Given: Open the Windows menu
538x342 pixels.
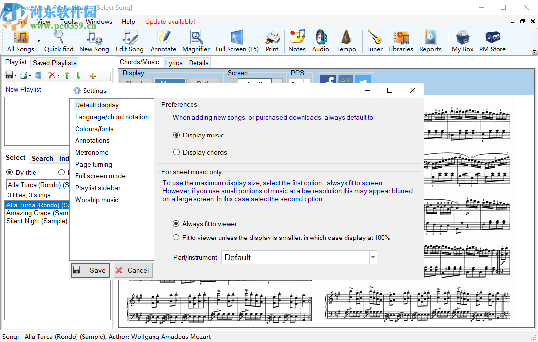Looking at the screenshot, I should [x=99, y=21].
